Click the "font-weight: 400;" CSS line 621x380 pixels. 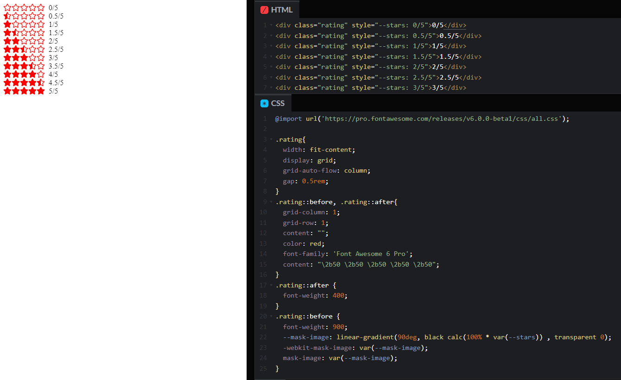point(315,296)
